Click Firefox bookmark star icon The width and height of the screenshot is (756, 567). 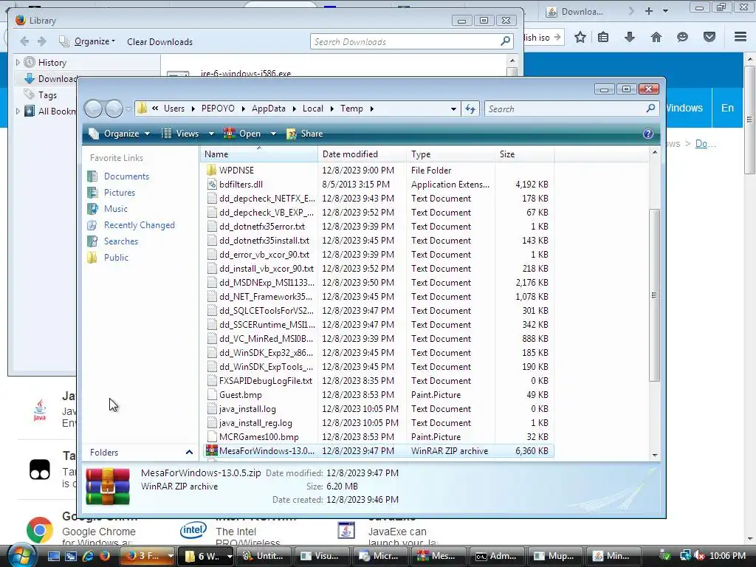(580, 37)
